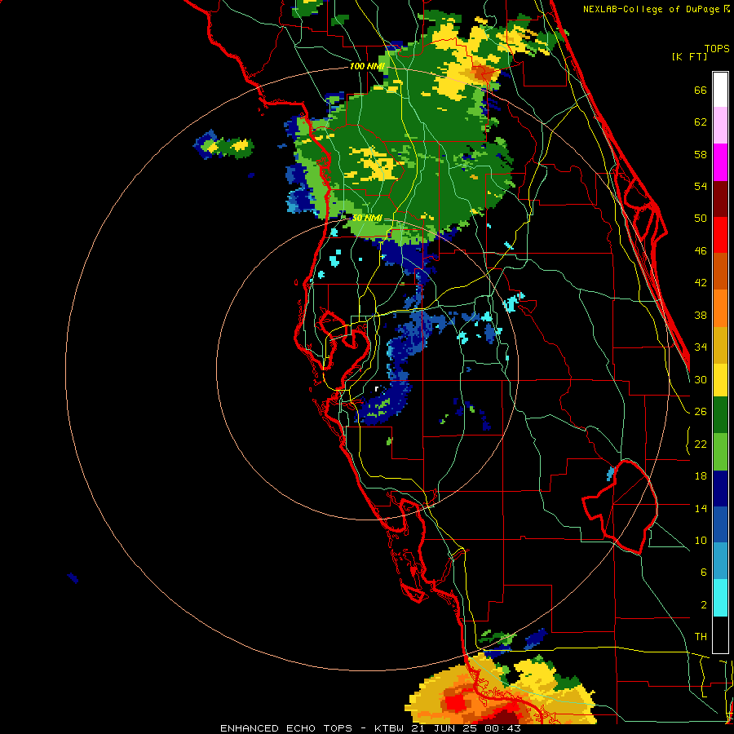Click the 6 value on the legend
The width and height of the screenshot is (734, 734).
704,572
